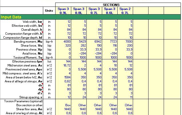Select the Compression flange width, b label
Screen dimensions: 182x115
[x=24, y=34]
